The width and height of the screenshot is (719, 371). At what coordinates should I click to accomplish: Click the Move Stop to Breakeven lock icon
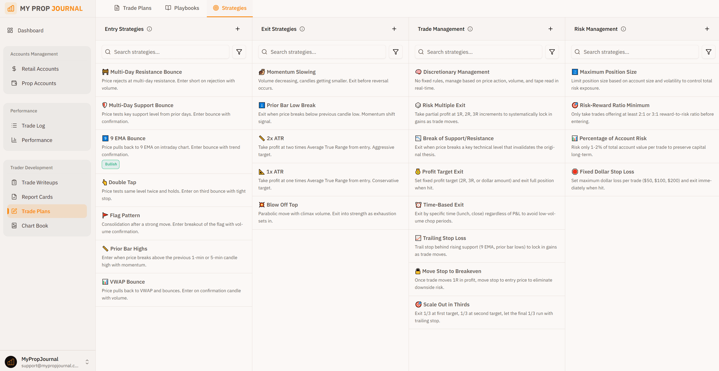point(418,271)
